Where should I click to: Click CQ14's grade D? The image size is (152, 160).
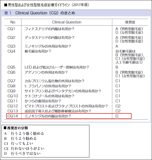coord(117,116)
